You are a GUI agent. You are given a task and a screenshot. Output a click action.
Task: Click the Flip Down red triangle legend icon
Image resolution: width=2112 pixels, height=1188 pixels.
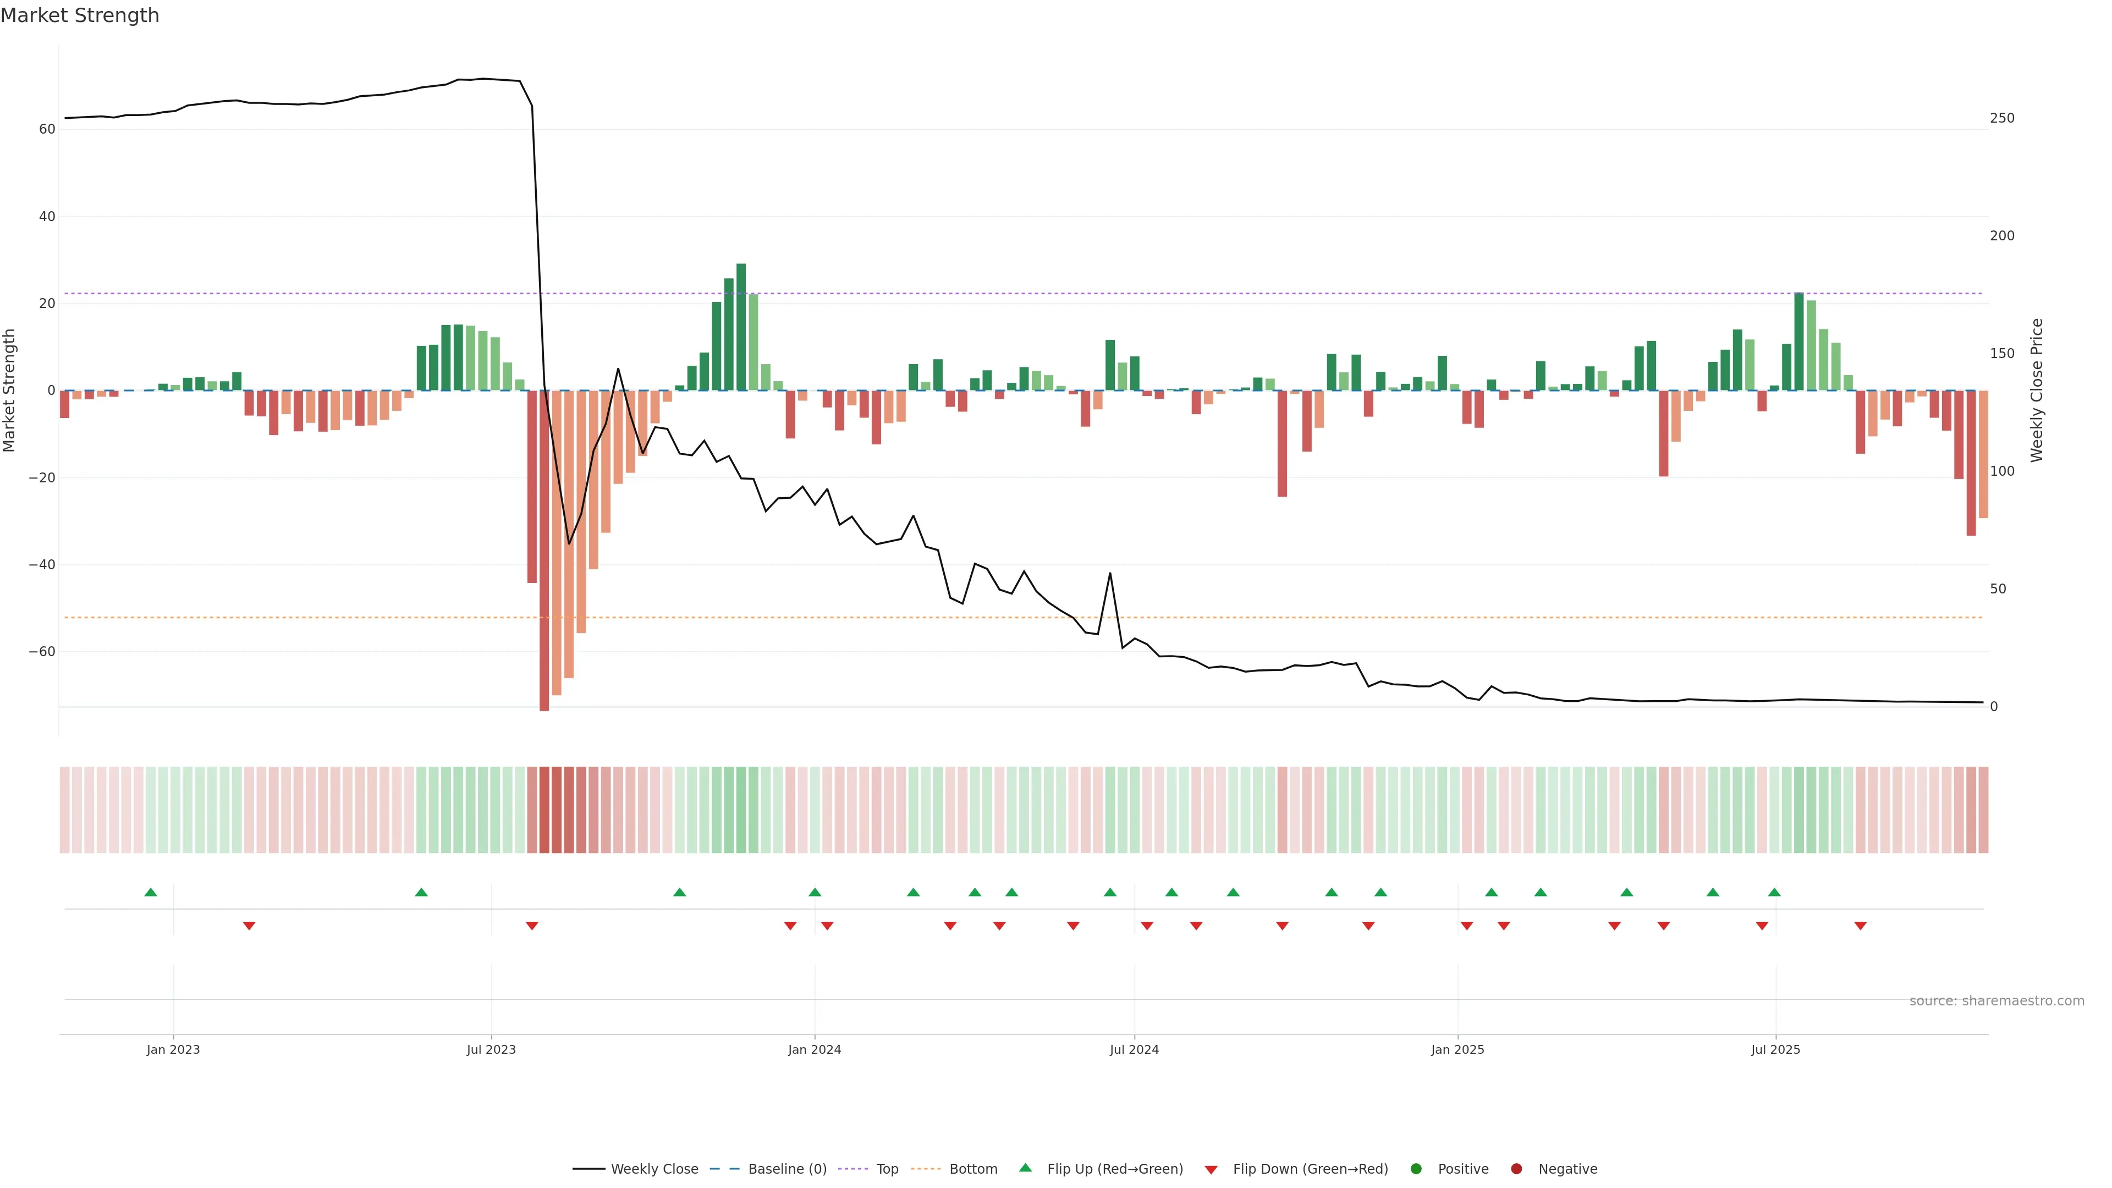click(1211, 1170)
